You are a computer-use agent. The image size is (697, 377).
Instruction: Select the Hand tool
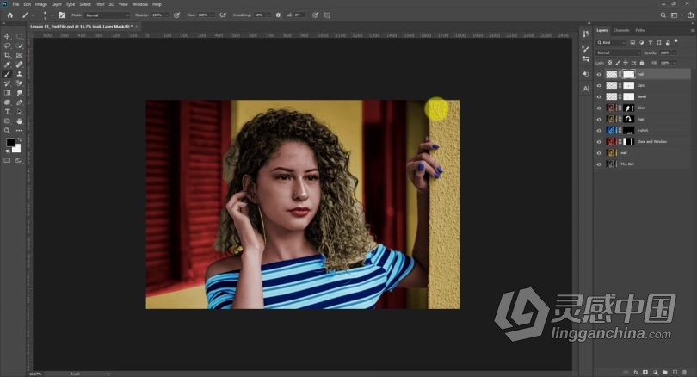[20, 121]
